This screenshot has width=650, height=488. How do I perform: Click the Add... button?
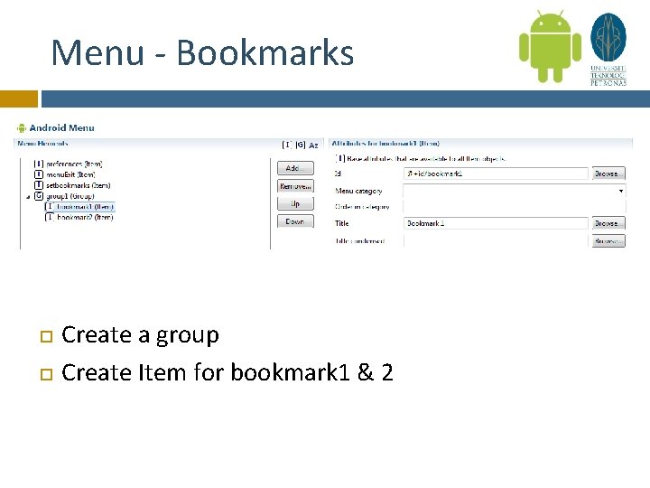(295, 168)
